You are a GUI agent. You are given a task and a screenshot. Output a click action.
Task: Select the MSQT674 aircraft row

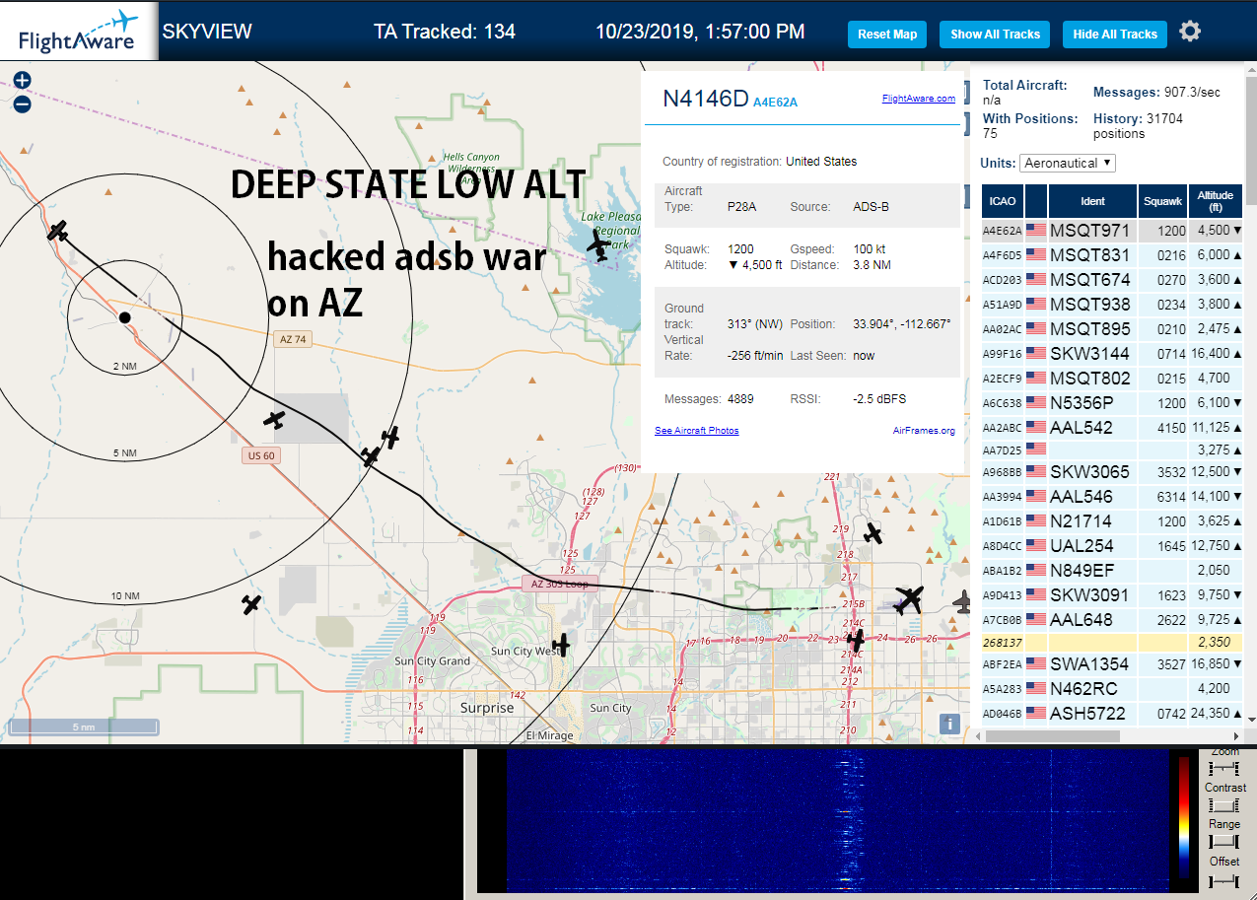click(1112, 279)
